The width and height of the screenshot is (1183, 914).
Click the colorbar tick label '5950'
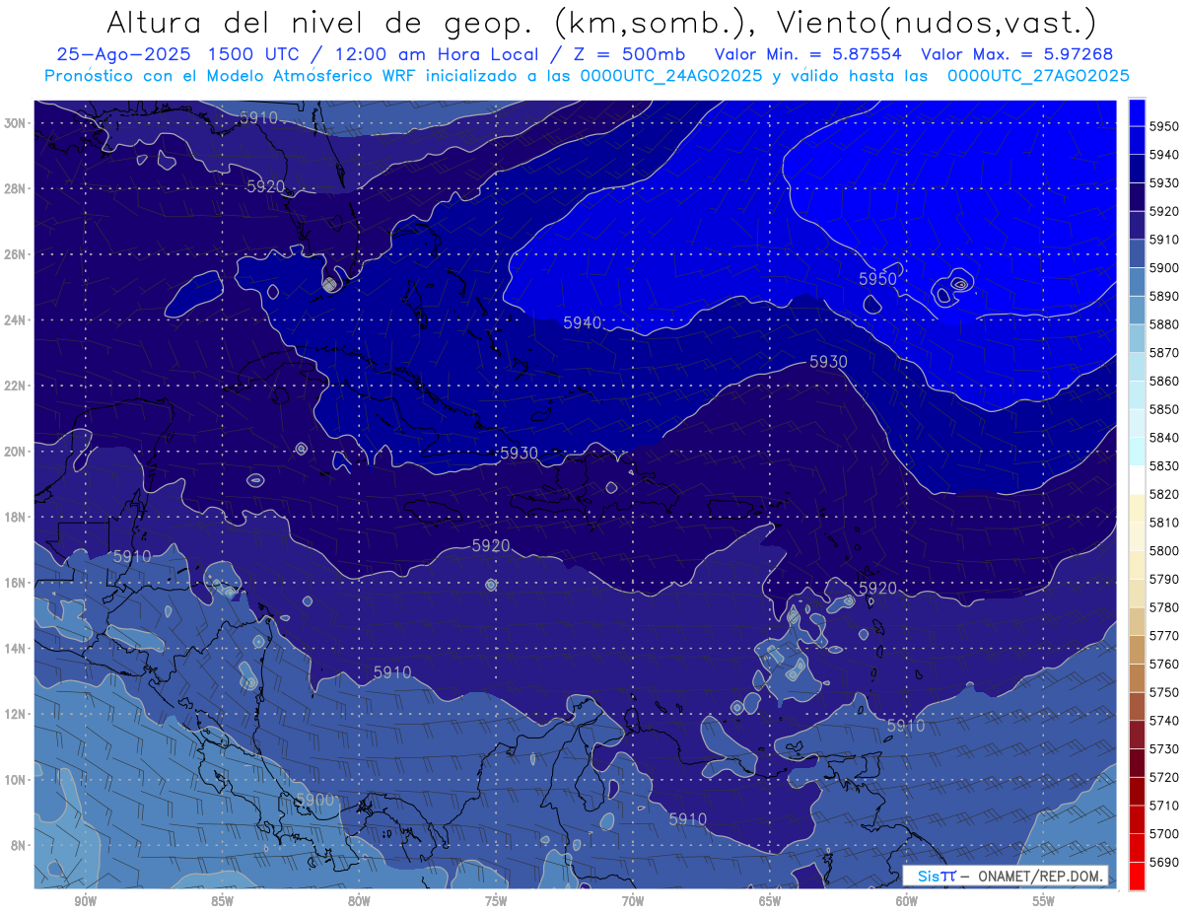point(1164,127)
